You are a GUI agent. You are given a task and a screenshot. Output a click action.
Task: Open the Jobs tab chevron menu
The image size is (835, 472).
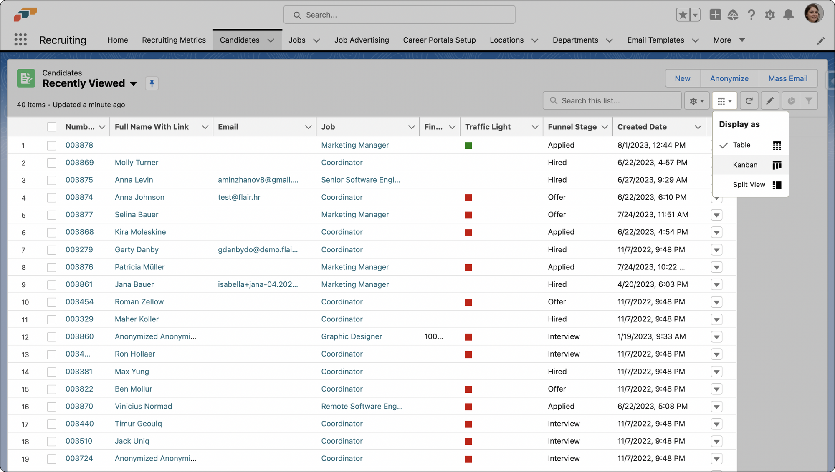click(316, 40)
